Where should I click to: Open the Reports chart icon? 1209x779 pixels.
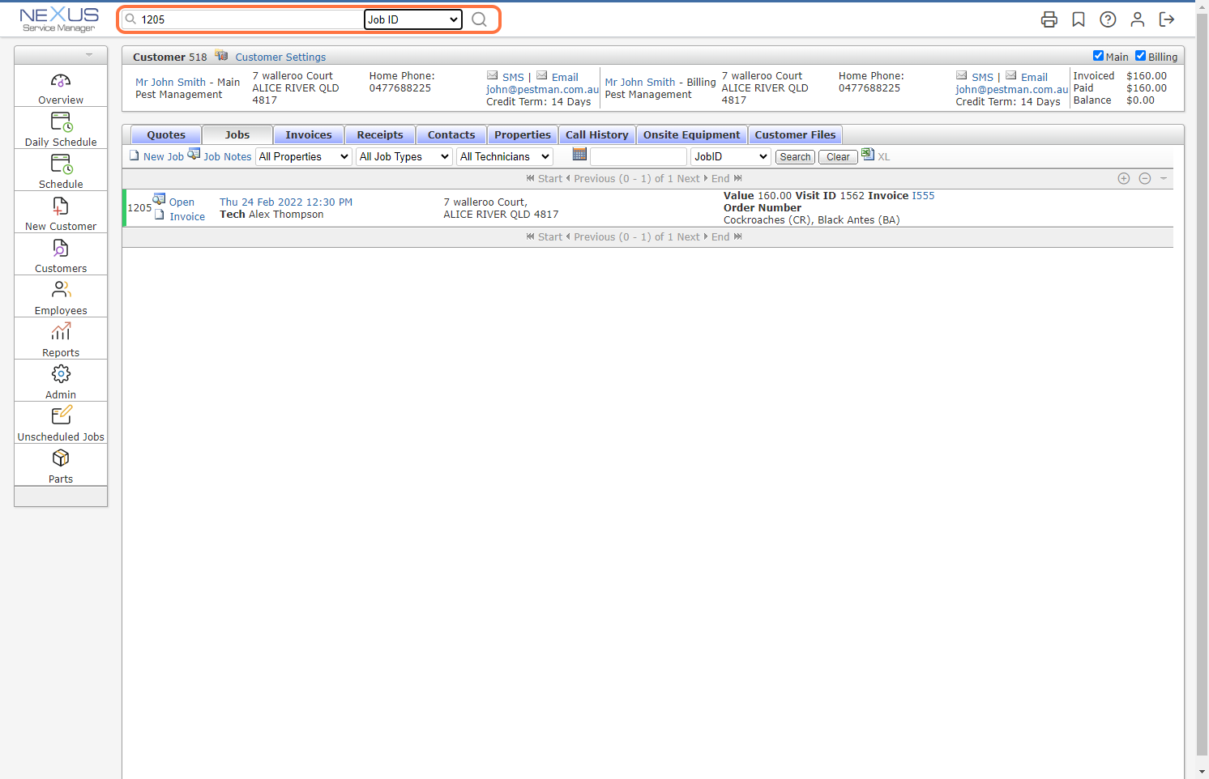[x=61, y=332]
